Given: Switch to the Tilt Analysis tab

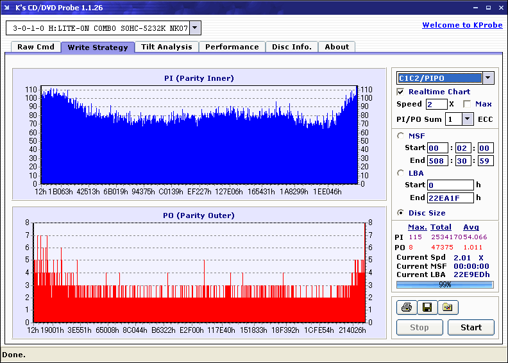Looking at the screenshot, I should [166, 47].
